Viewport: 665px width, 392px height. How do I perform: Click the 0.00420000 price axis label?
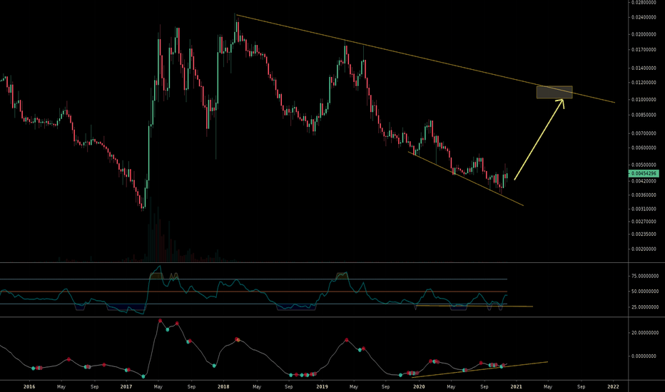(644, 181)
